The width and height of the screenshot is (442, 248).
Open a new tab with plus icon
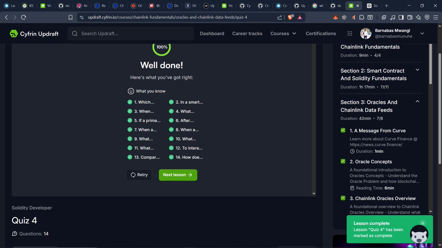pos(386,6)
